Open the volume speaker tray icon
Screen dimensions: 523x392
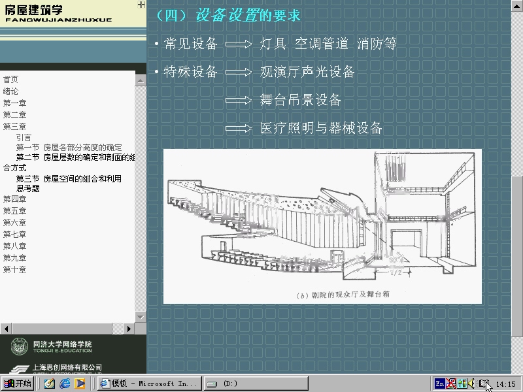471,384
